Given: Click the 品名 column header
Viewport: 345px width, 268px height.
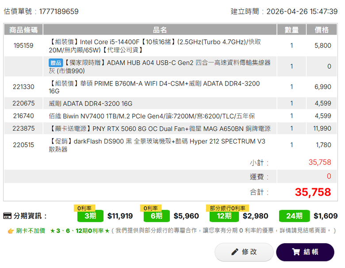Looking at the screenshot, I should point(160,30).
